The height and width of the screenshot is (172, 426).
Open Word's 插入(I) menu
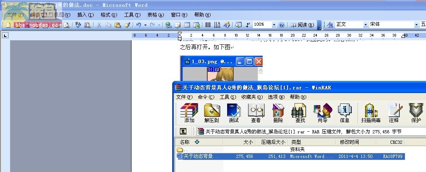coord(85,15)
